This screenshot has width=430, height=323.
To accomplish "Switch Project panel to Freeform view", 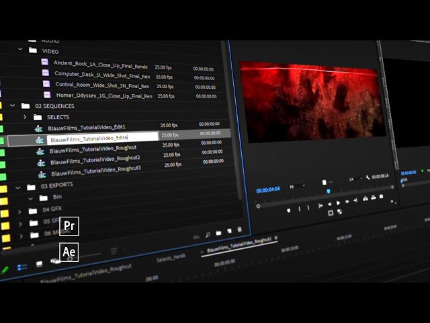I will point(55,261).
